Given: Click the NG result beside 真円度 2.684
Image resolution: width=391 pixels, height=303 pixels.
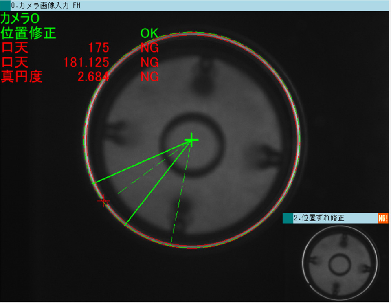Looking at the screenshot, I should pyautogui.click(x=149, y=77).
